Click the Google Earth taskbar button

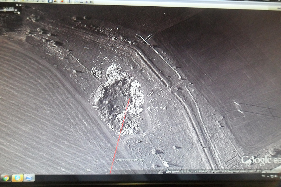click(29, 178)
